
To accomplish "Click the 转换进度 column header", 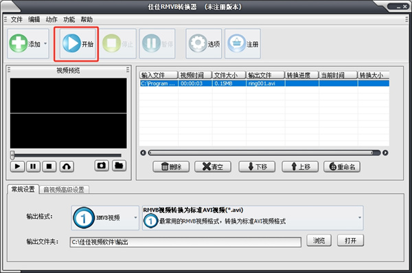I will (302, 75).
